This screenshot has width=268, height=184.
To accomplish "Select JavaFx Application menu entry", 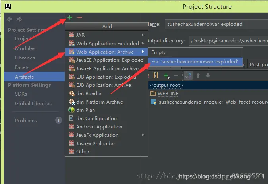I will [x=106, y=135].
